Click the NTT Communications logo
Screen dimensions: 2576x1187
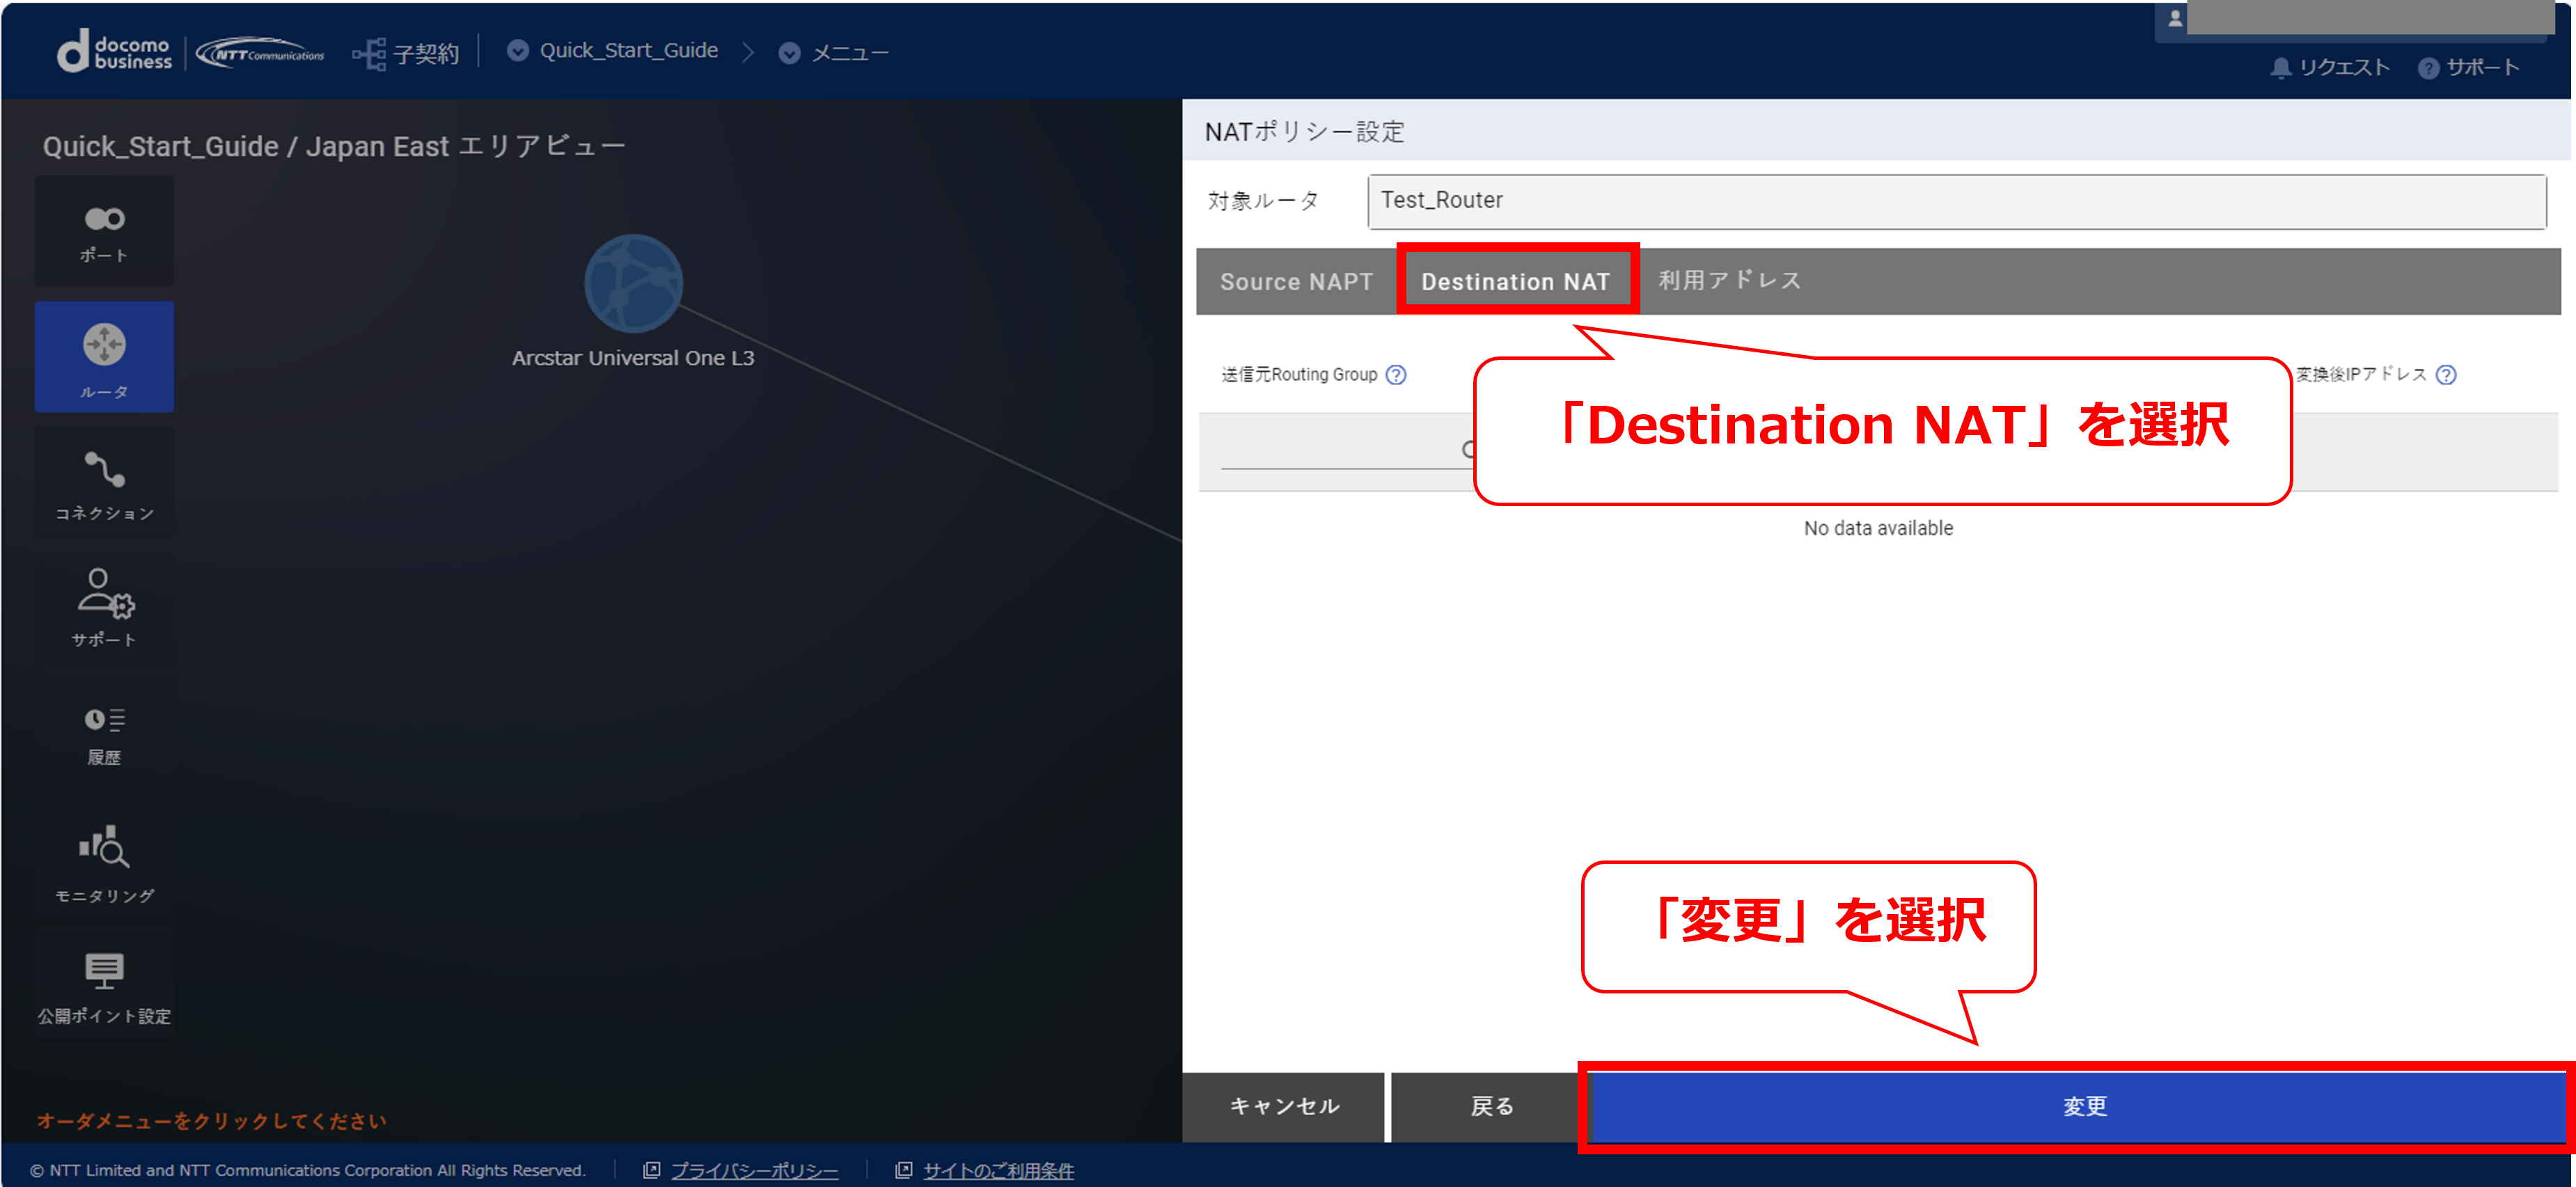coord(261,53)
